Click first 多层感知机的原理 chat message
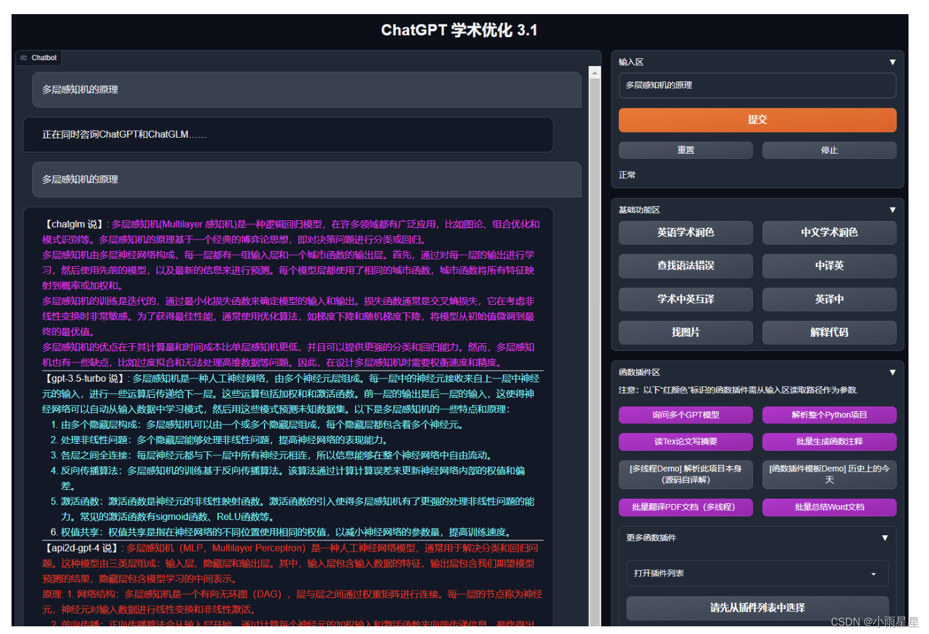The width and height of the screenshot is (929, 634). [x=307, y=90]
